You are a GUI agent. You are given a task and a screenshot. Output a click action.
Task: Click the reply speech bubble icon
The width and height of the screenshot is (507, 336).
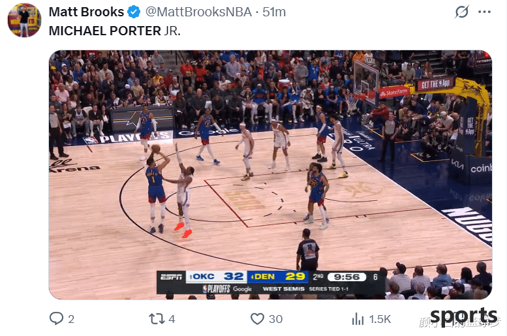(x=56, y=318)
